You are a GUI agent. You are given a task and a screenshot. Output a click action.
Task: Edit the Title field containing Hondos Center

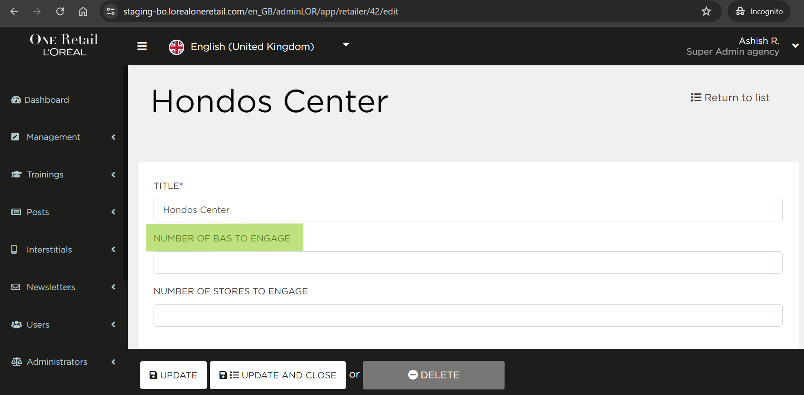click(468, 210)
